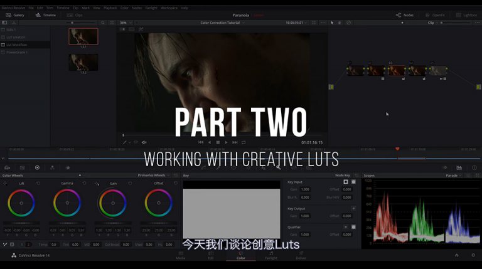Select node 03 in the node graph
Screen dimensions: 482x269
coord(397,71)
